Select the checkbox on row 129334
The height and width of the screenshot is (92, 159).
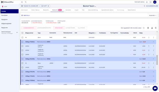pos(22,46)
